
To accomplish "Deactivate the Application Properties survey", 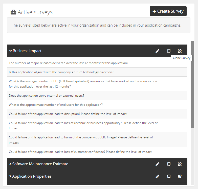I will (180, 177).
